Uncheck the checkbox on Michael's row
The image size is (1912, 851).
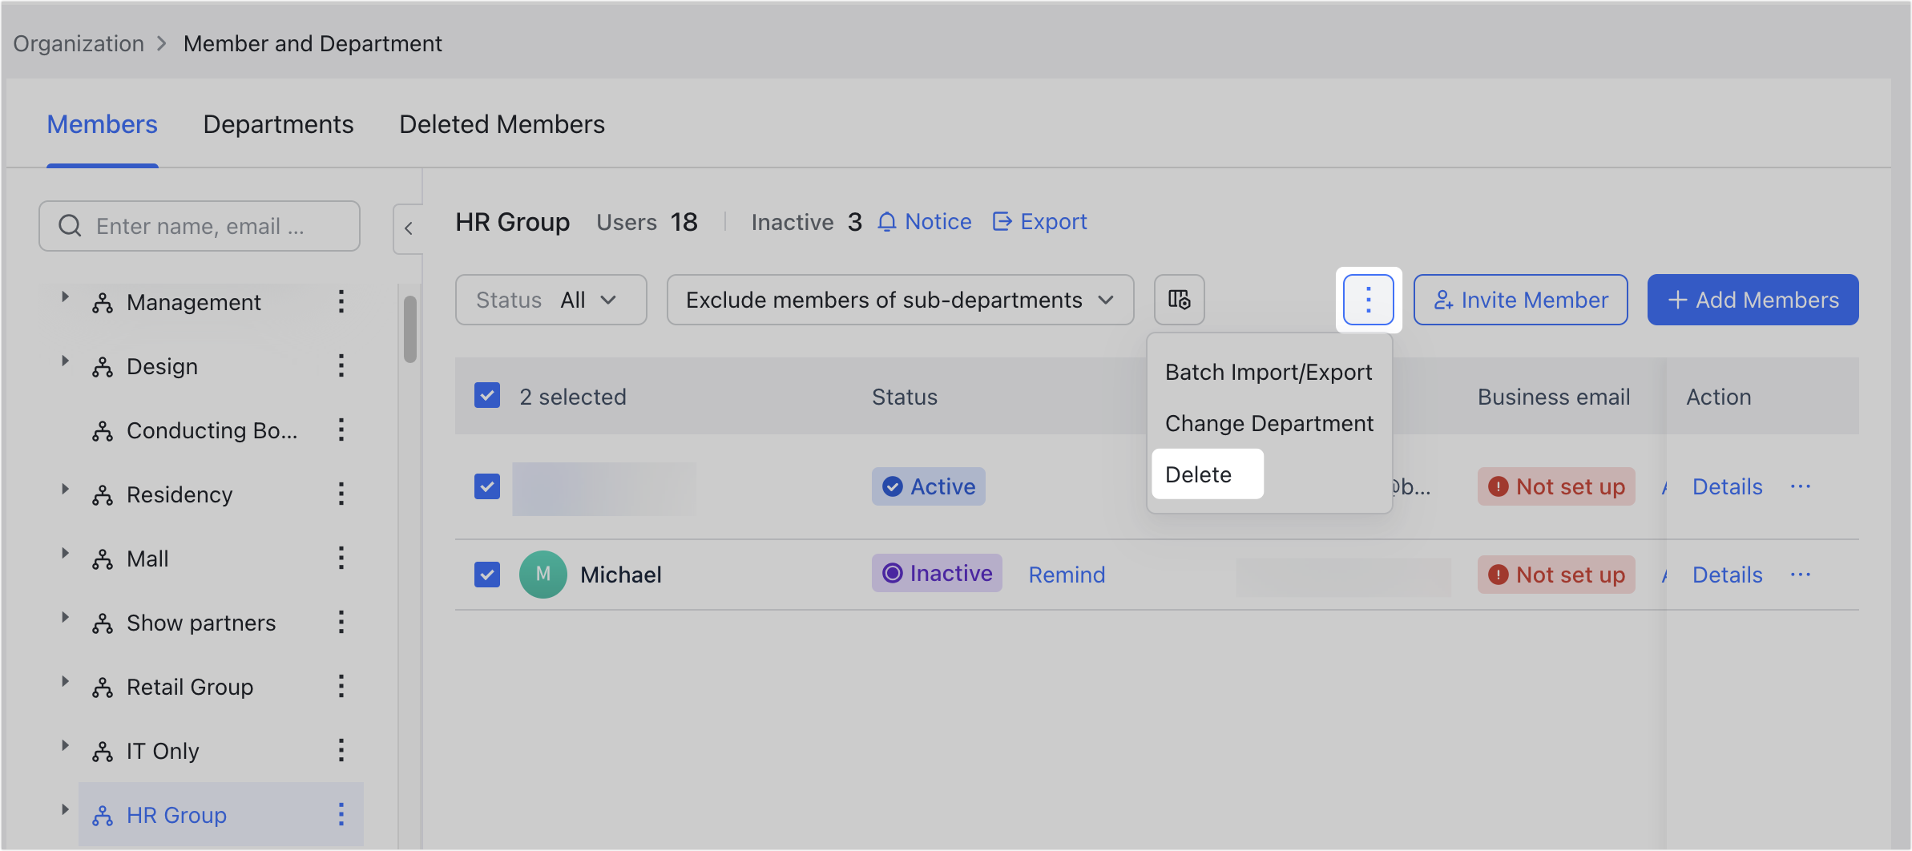[x=486, y=574]
